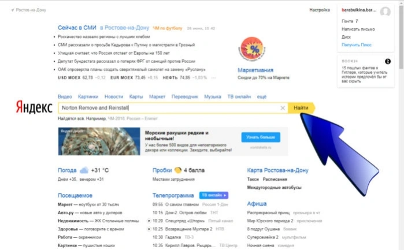
Task: Open Маркетмания promo link
Action: tap(255, 70)
